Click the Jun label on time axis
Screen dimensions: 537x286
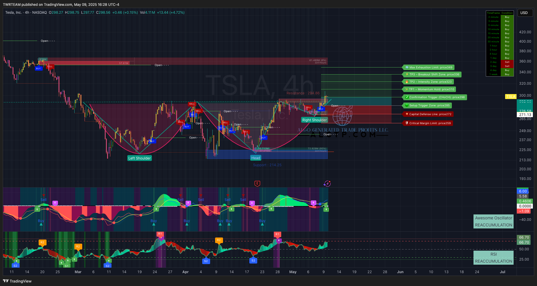[400, 272]
